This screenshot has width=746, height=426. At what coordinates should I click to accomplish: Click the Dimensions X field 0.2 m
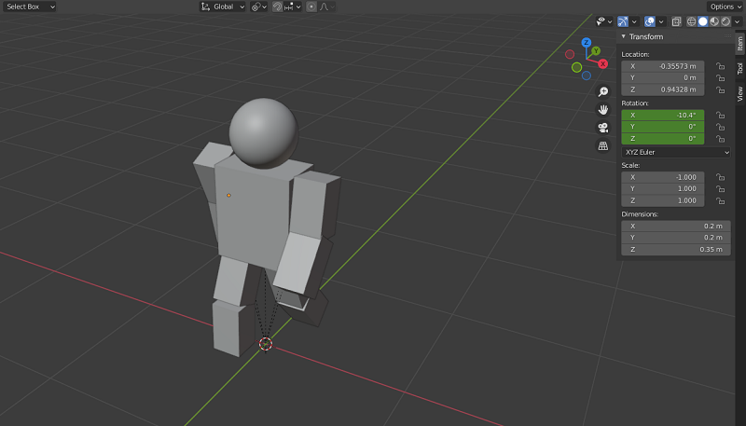[x=676, y=226]
